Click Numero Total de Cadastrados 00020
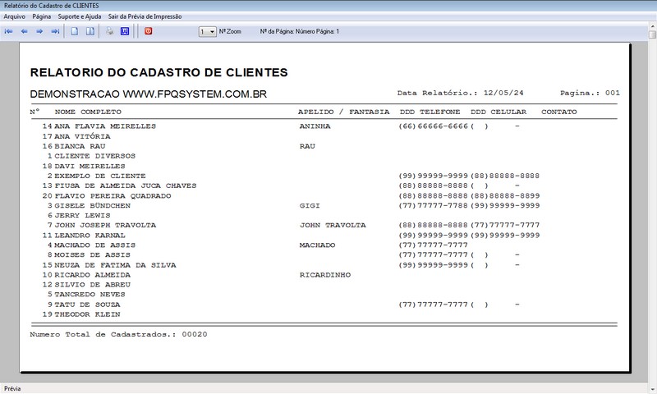This screenshot has height=394, width=657. (x=118, y=334)
